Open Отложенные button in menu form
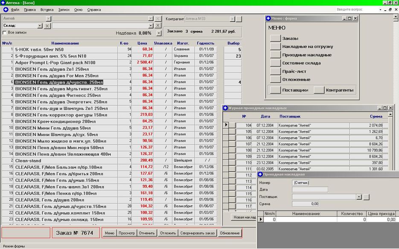Screen dimensions: 399x249 click(x=275, y=79)
